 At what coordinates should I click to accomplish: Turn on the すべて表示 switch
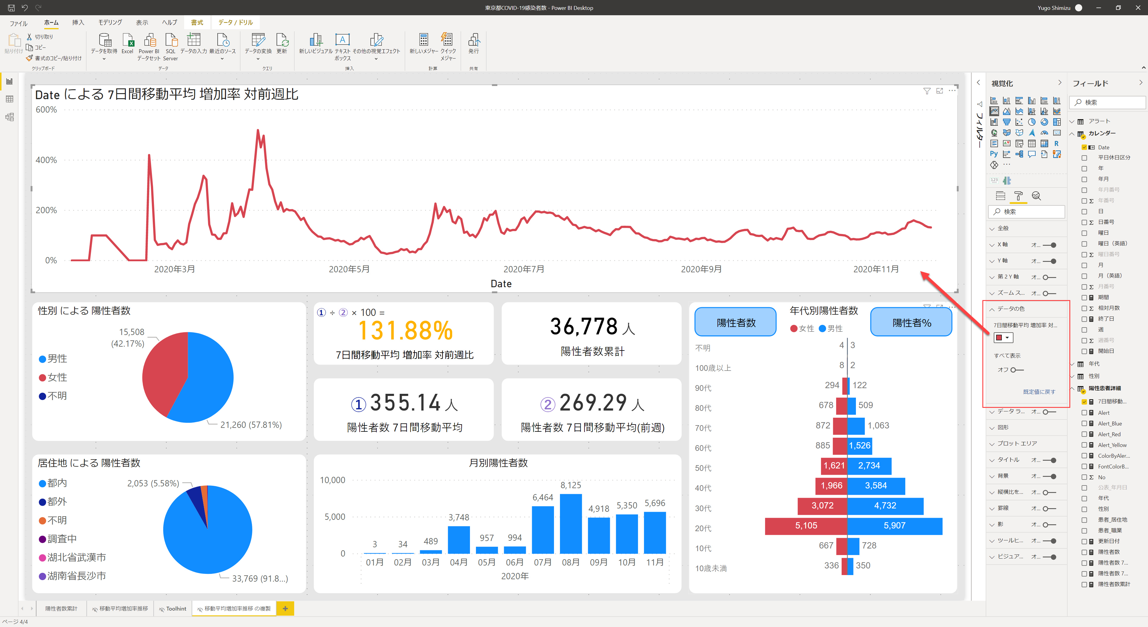[x=1017, y=370]
